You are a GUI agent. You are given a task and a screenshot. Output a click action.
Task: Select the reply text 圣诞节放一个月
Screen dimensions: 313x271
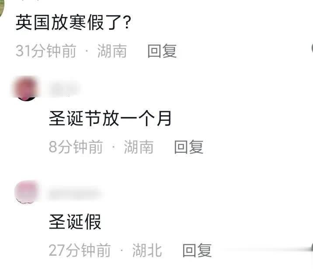tap(110, 118)
